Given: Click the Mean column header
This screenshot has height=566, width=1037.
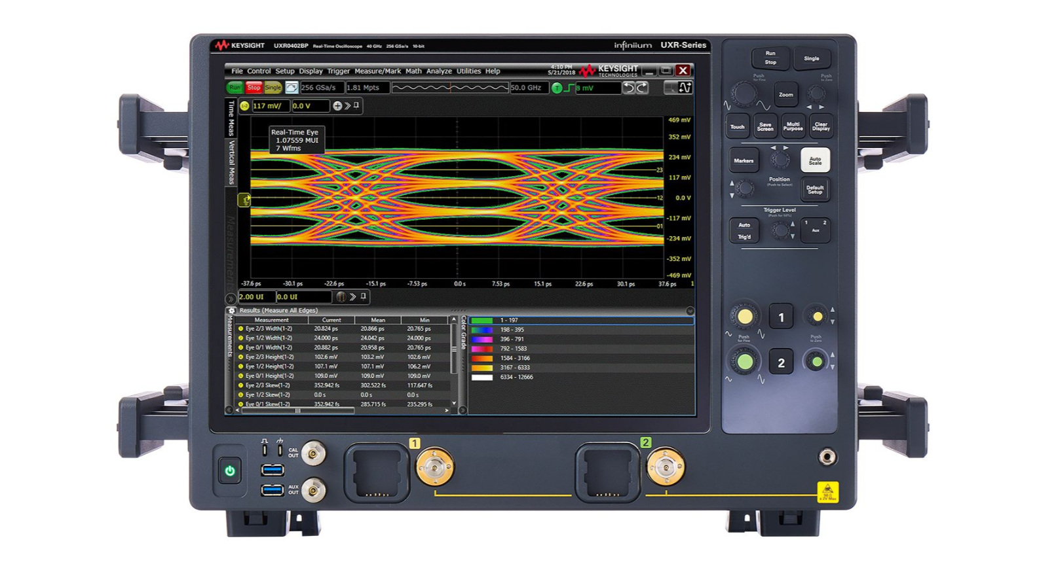Looking at the screenshot, I should pyautogui.click(x=378, y=320).
